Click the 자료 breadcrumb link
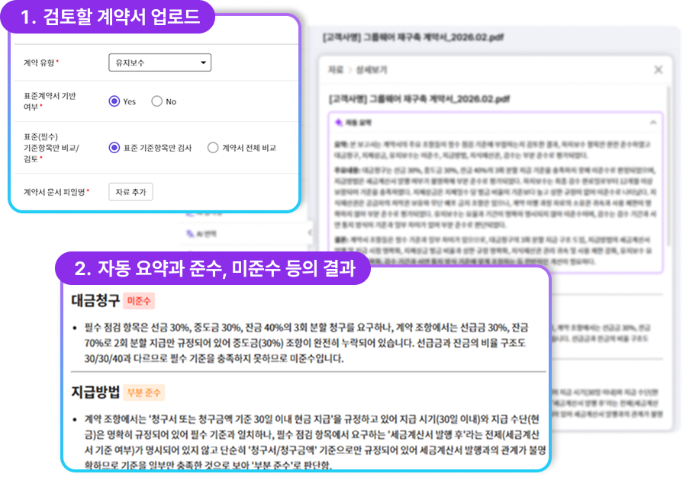683x477 pixels. (x=336, y=70)
